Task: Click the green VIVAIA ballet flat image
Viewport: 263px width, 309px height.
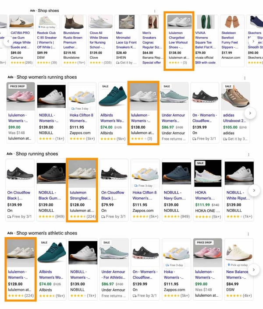Action: (x=206, y=22)
